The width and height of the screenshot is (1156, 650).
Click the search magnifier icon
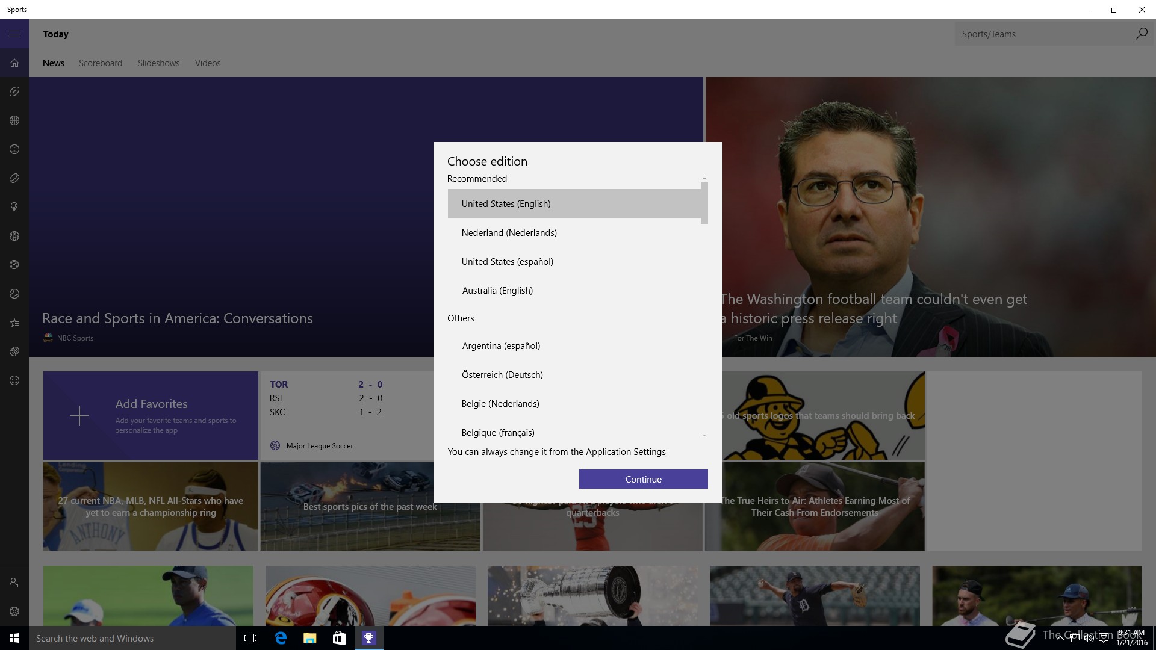(1141, 34)
